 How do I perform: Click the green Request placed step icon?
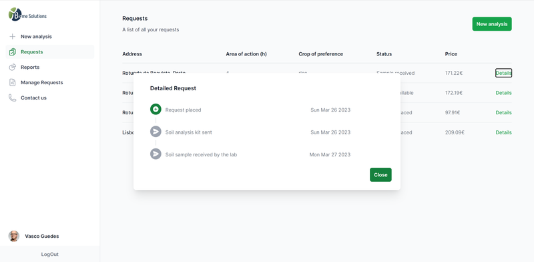coord(156,110)
